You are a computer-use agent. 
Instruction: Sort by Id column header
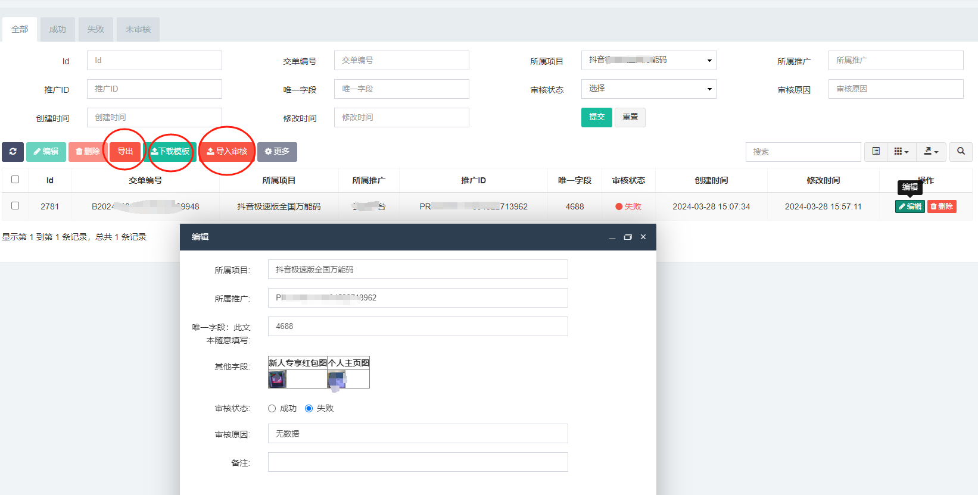[50, 180]
